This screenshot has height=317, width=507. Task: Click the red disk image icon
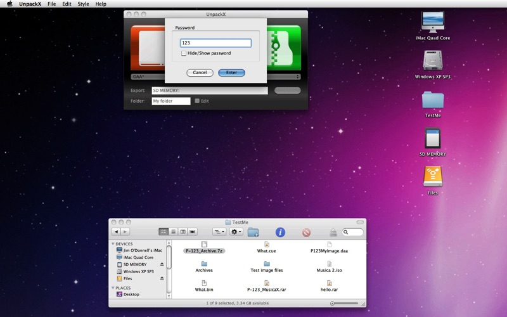[147, 48]
